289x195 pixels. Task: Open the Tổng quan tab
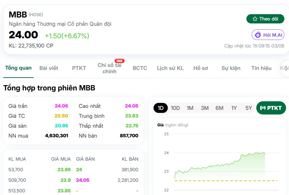18,68
